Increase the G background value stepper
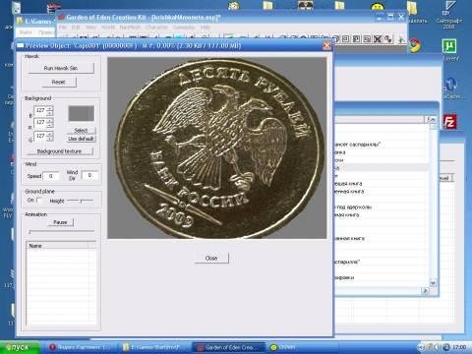472x354 pixels. tap(50, 134)
